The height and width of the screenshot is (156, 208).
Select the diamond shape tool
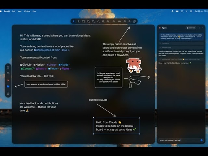(x=93, y=21)
